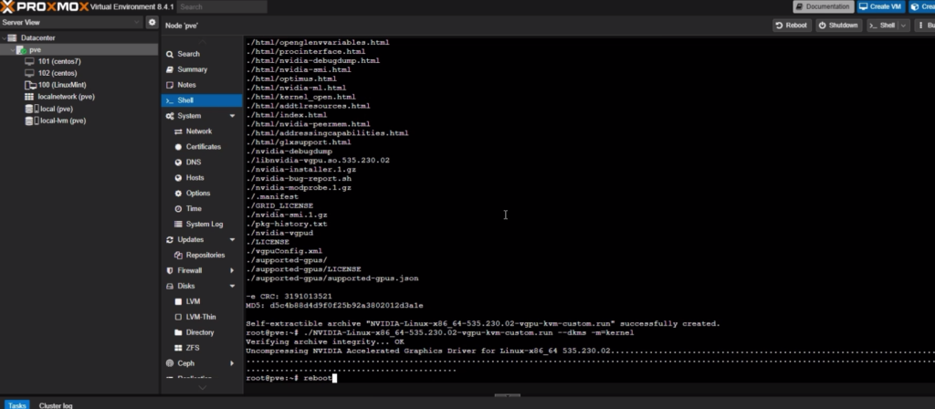Click the System gears icon
Screen dimensions: 935x409
(170, 116)
